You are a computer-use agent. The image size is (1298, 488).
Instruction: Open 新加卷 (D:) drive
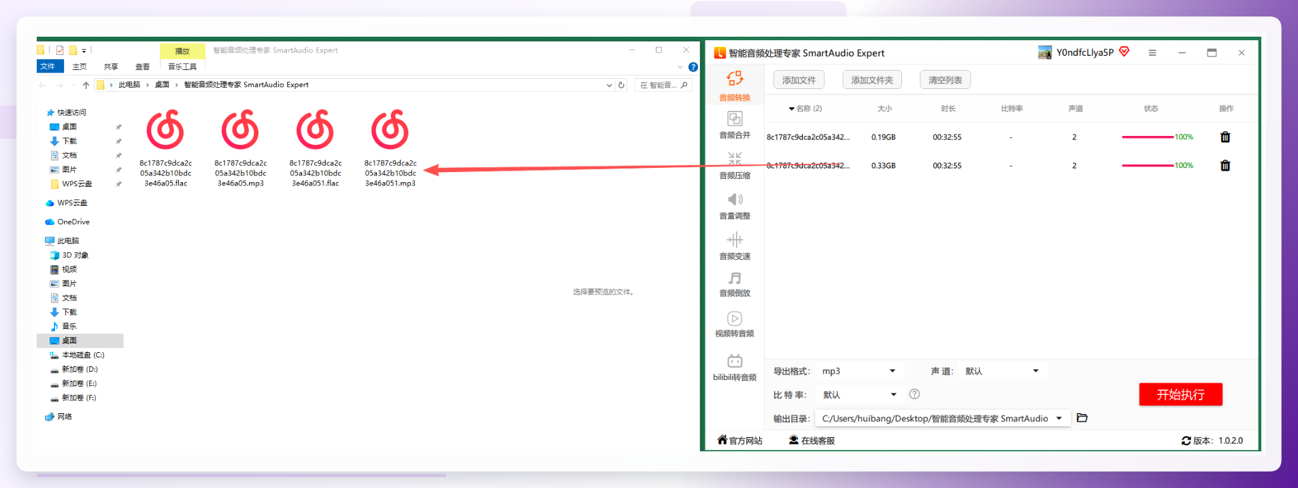(75, 369)
